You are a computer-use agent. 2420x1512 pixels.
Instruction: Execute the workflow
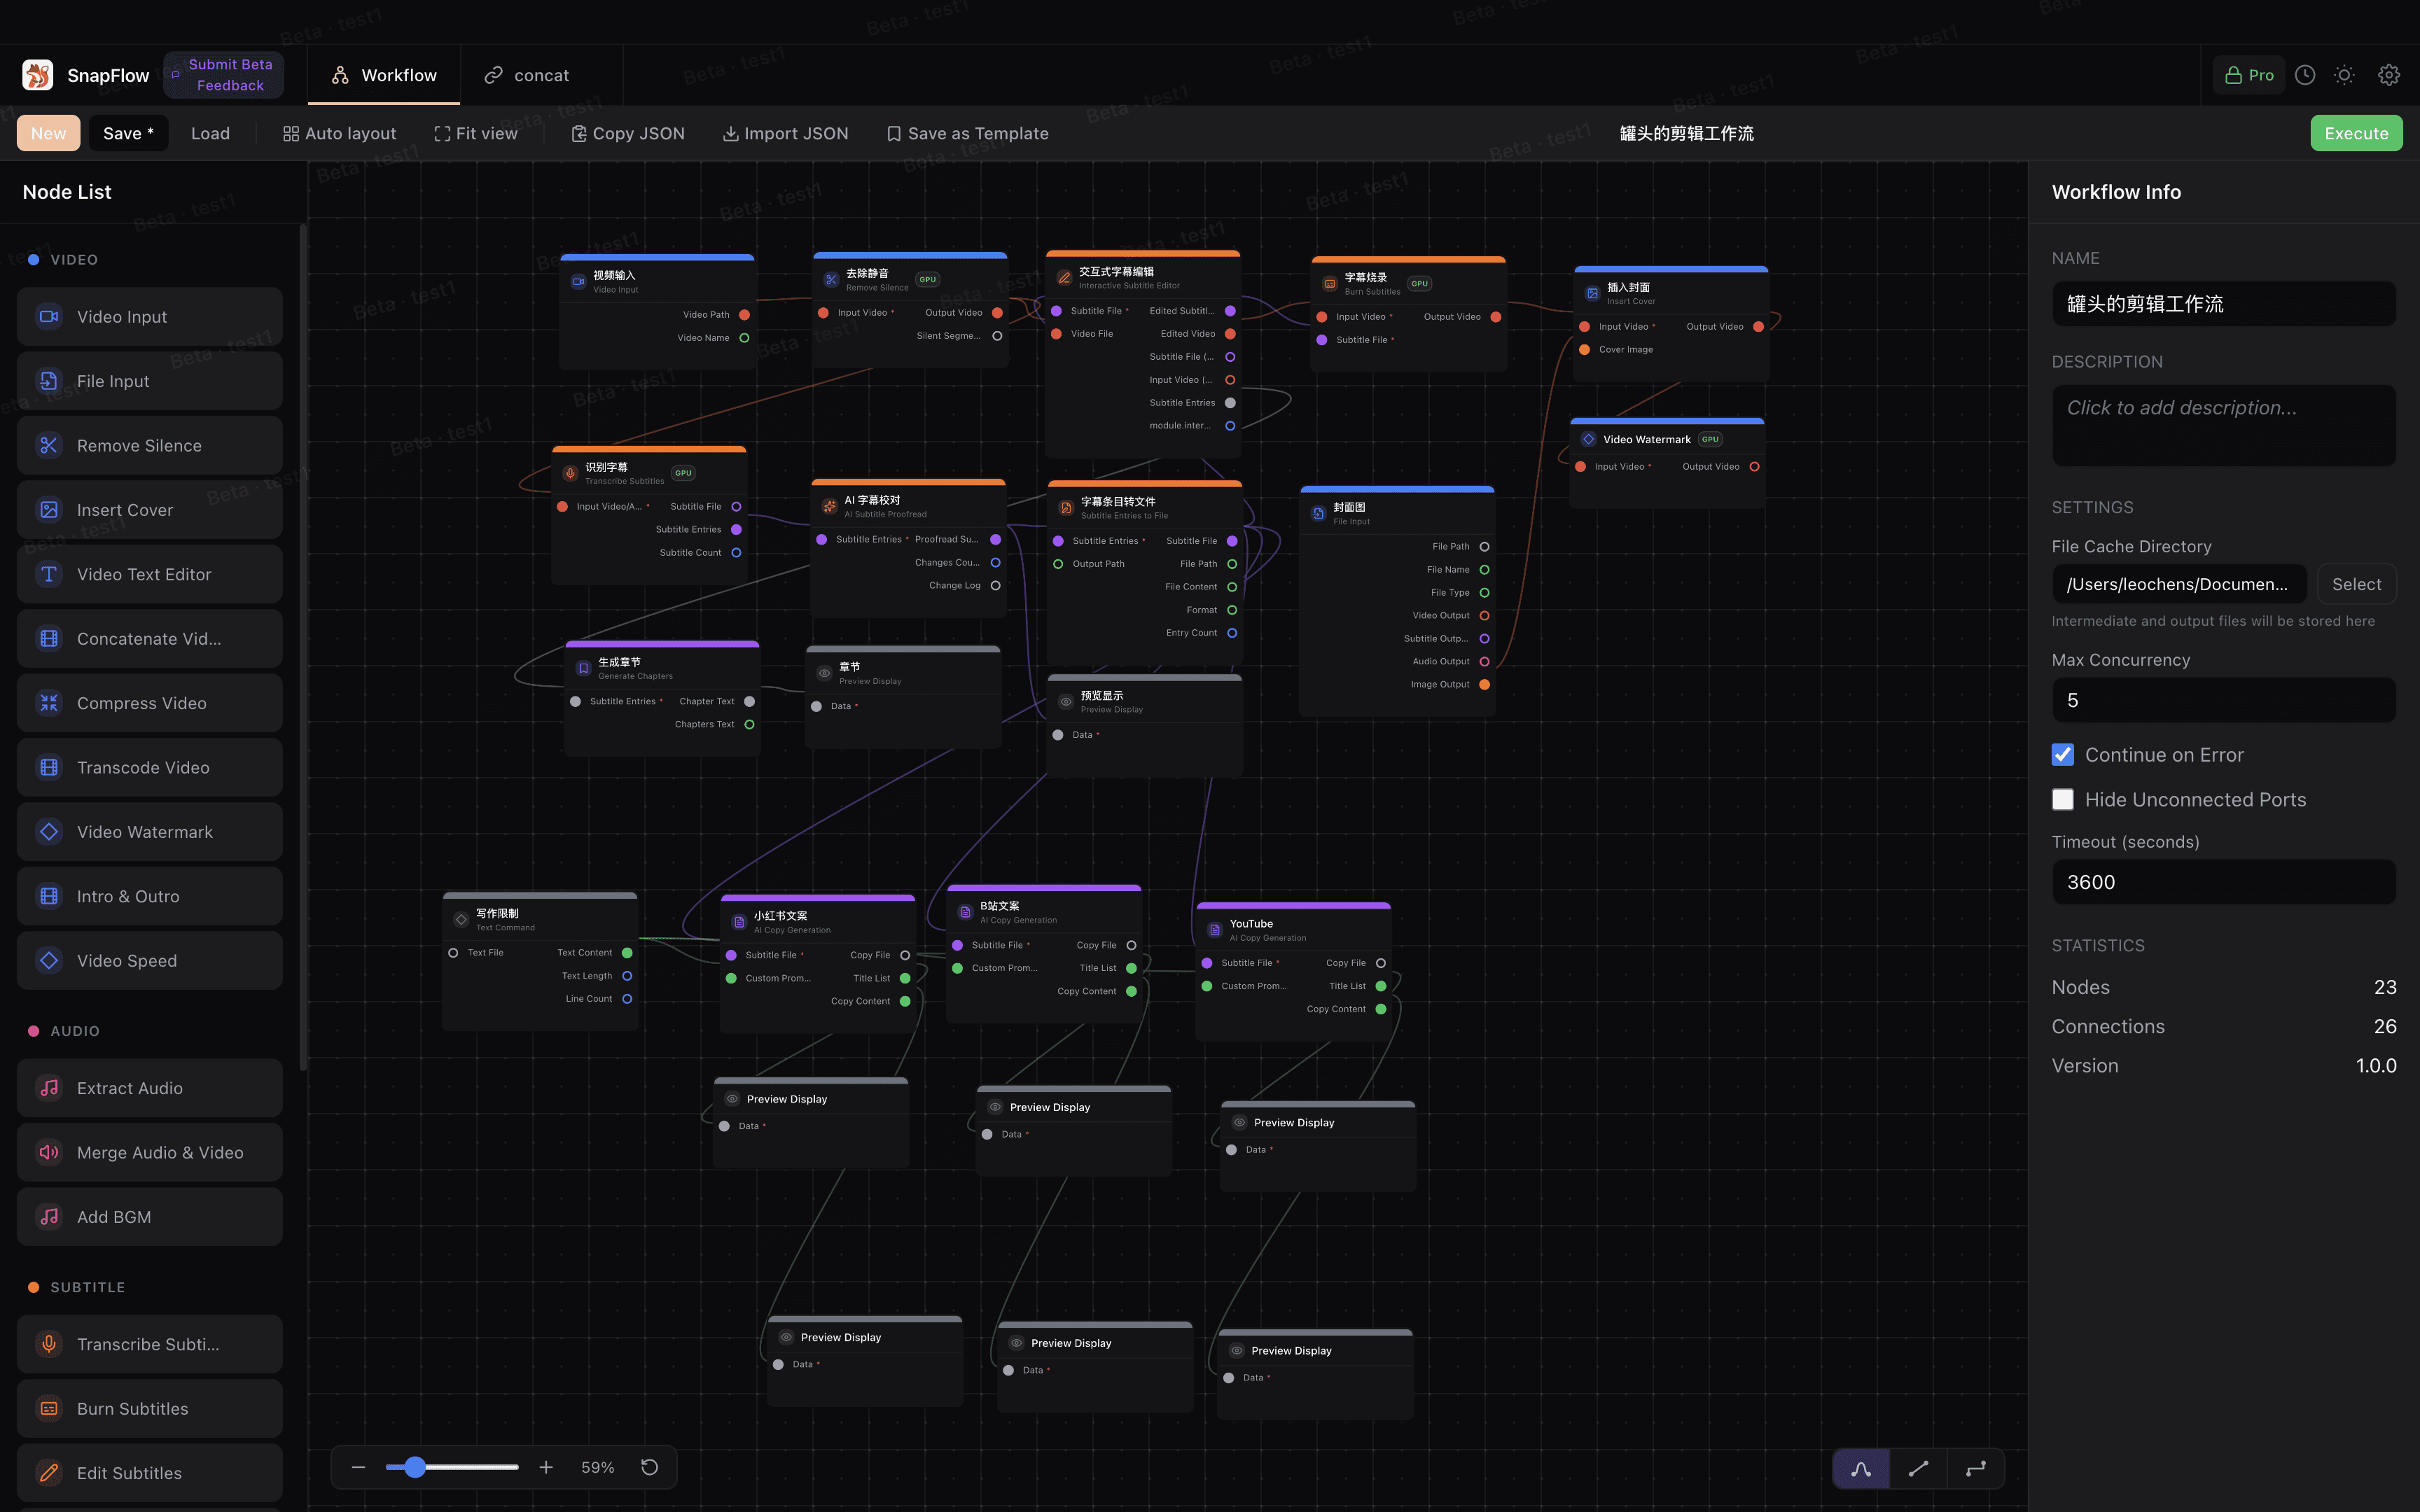coord(2356,133)
